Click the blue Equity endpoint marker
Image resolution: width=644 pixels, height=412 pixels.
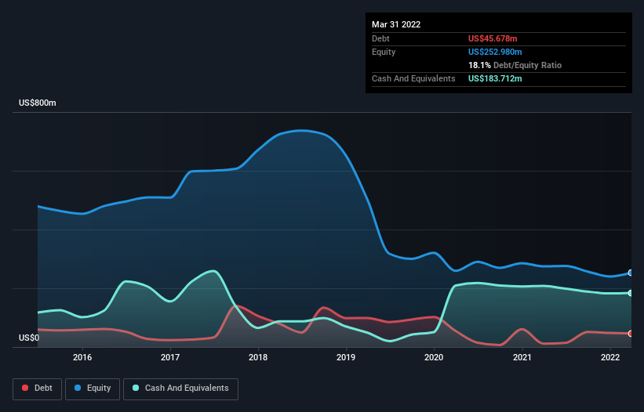[631, 273]
